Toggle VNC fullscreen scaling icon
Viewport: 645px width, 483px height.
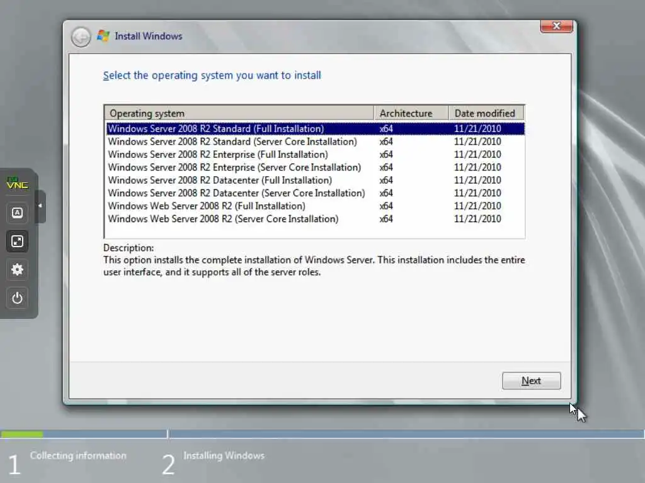point(17,241)
